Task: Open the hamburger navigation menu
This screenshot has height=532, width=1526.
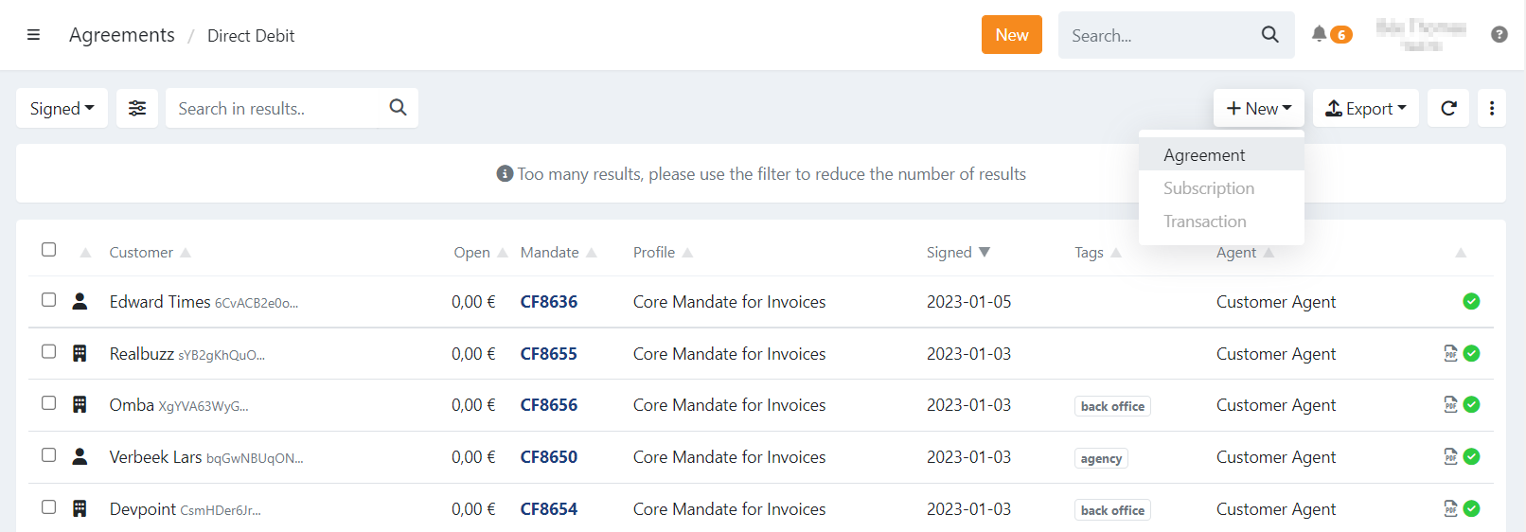Action: click(x=33, y=35)
